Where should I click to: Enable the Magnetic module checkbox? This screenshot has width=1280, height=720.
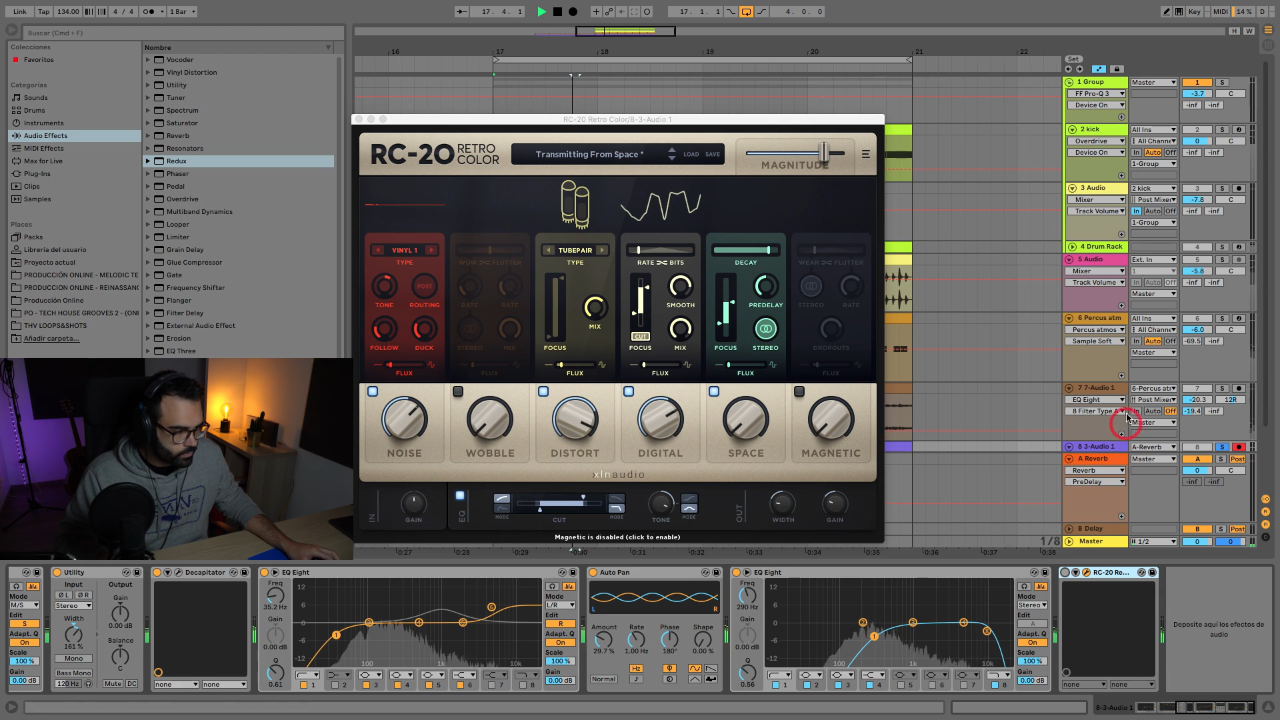[x=799, y=391]
